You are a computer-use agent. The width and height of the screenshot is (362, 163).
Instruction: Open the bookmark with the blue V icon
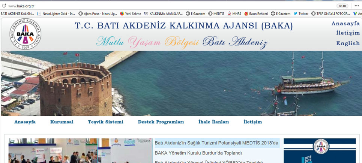click(357, 13)
